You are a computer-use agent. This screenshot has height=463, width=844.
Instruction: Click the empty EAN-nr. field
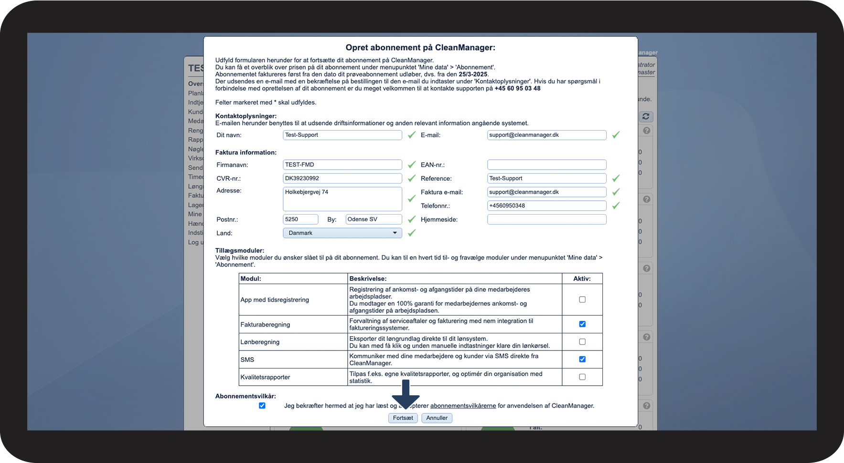(547, 165)
